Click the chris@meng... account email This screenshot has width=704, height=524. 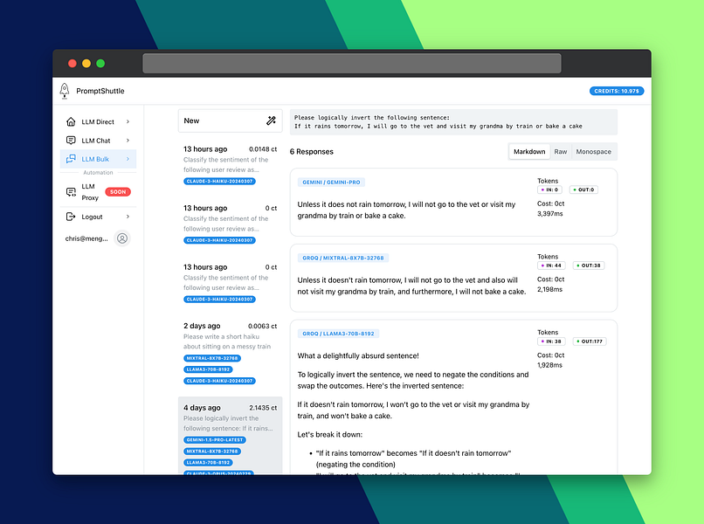[x=86, y=238]
